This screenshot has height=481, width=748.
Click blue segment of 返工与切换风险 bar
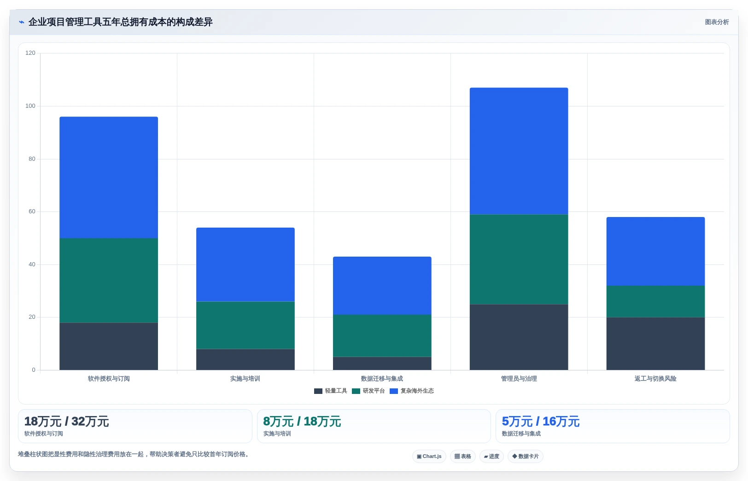pyautogui.click(x=656, y=252)
